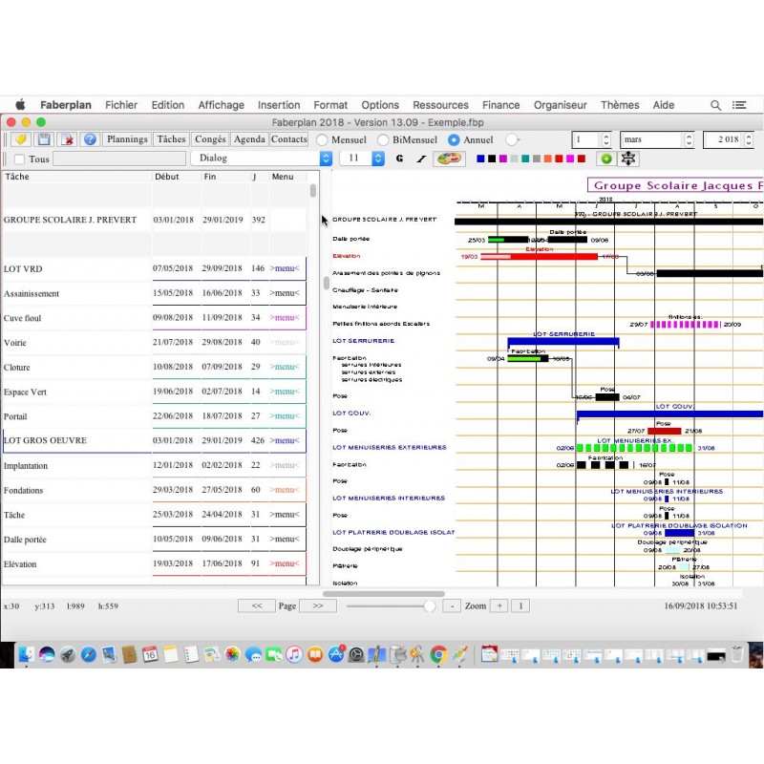This screenshot has width=764, height=764.
Task: Open the Dialog font dropdown
Action: [x=262, y=158]
